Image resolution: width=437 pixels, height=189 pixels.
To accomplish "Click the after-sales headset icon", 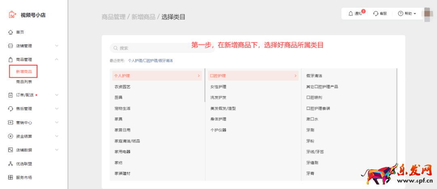I will point(11,109).
